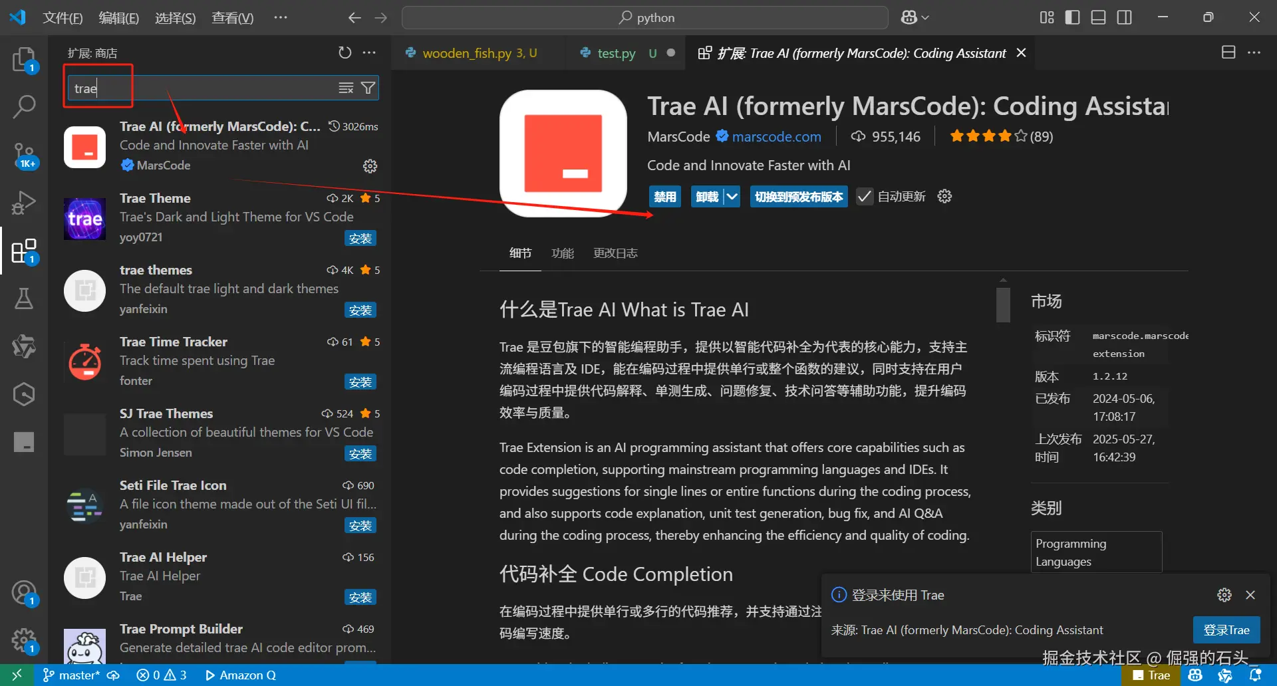Select the 更改日志 tab
The image size is (1277, 686).
pyautogui.click(x=615, y=253)
